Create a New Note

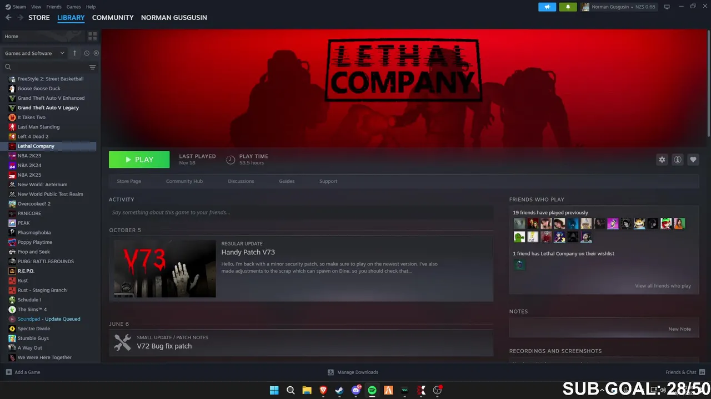(x=679, y=329)
